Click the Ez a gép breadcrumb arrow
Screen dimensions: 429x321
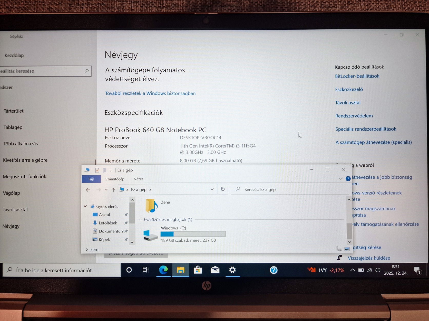tap(150, 190)
